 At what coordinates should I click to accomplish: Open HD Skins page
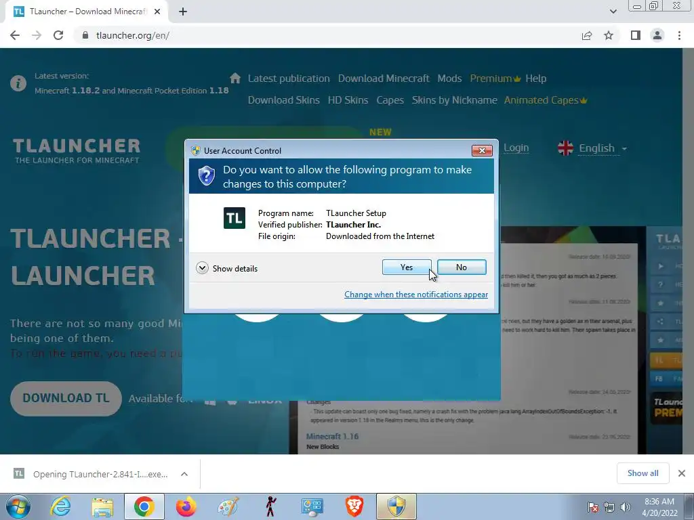coord(348,100)
